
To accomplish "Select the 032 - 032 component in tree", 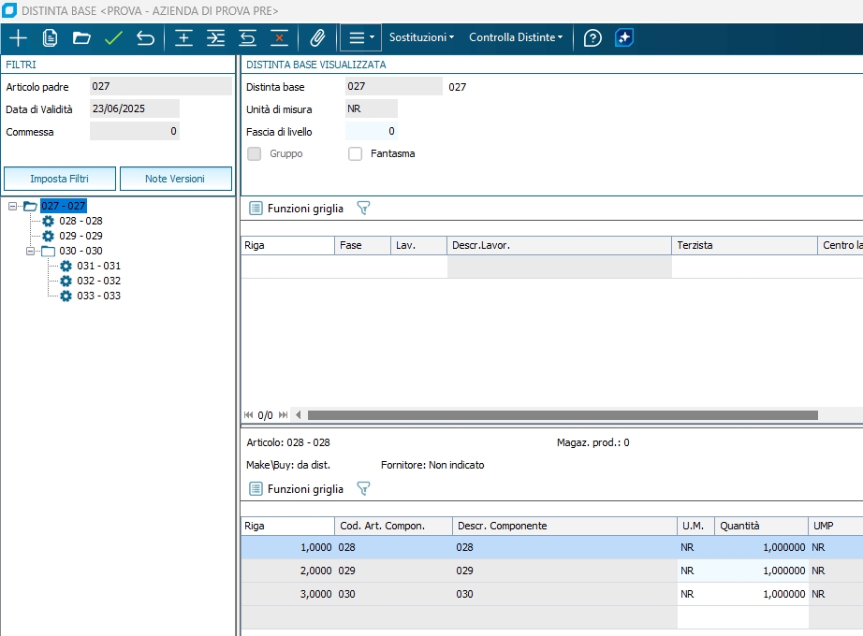I will tap(98, 281).
